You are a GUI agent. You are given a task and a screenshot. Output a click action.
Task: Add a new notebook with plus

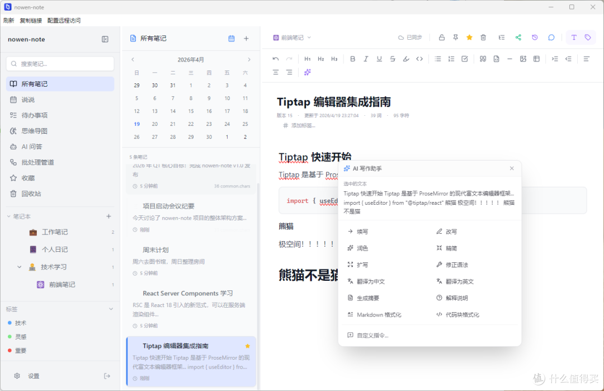(x=108, y=216)
